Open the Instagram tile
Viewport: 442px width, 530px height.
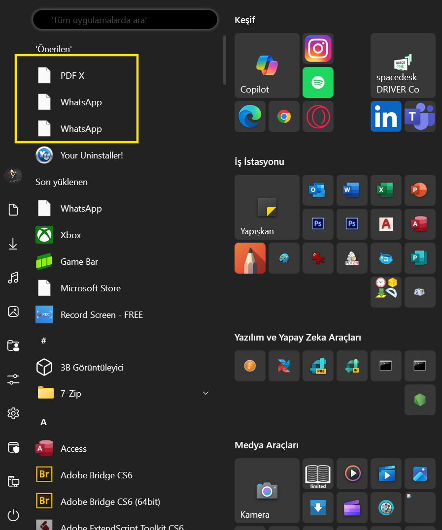(318, 48)
